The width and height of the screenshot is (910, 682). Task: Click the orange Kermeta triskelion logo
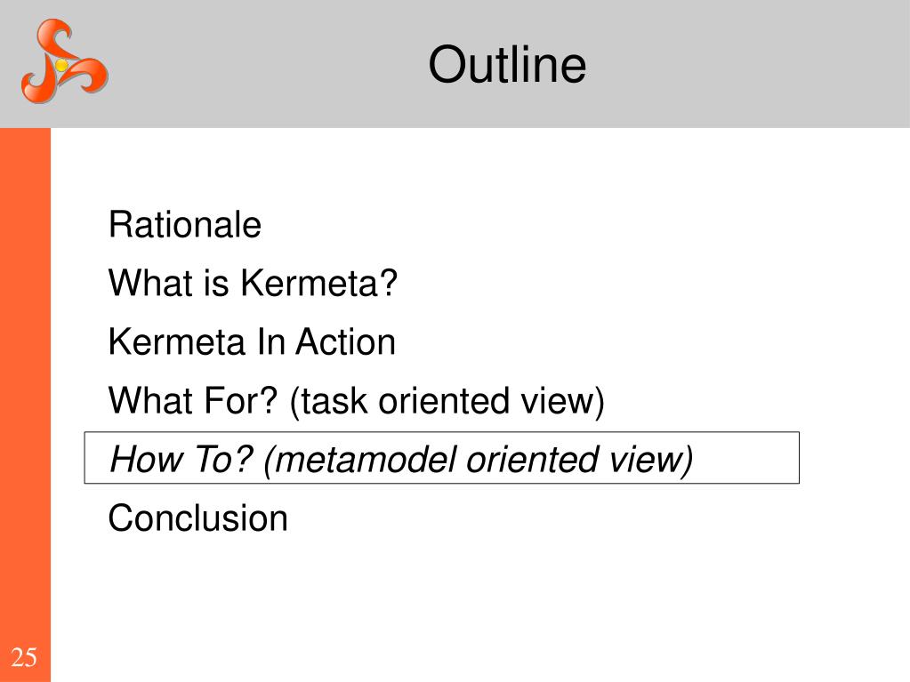64,60
